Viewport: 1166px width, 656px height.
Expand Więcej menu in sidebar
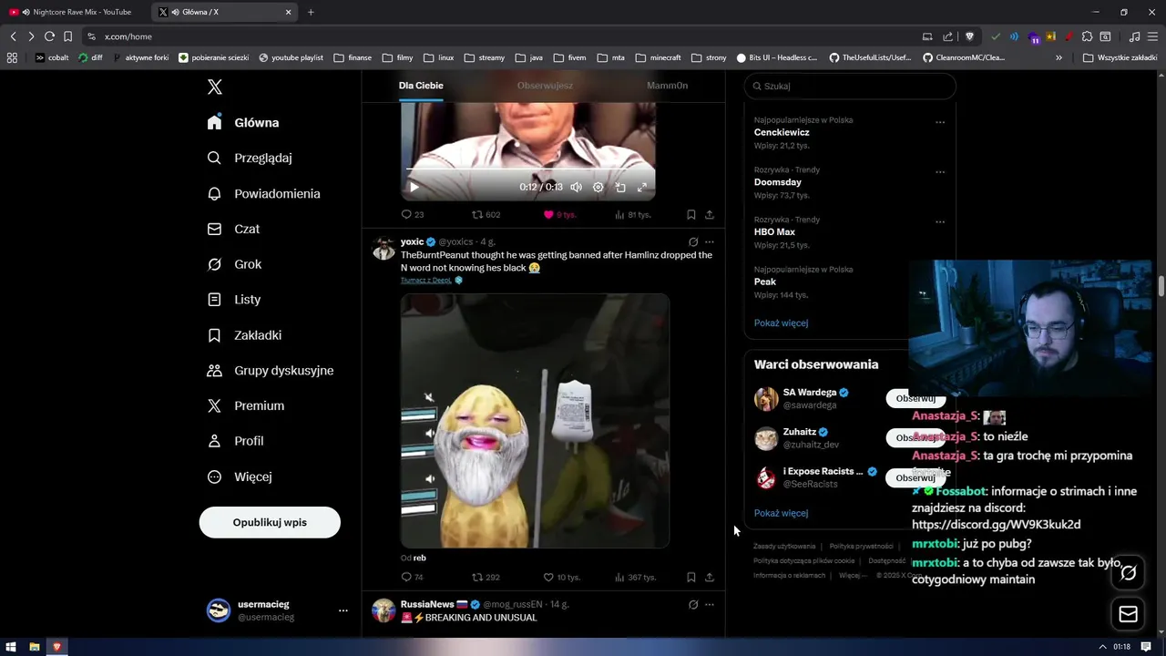pos(240,477)
